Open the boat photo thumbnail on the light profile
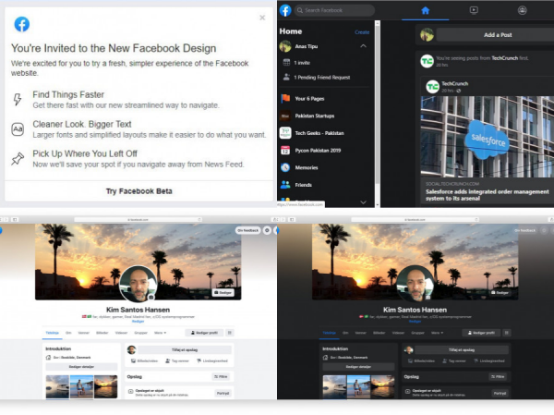The image size is (554, 415). pyautogui.click(x=57, y=386)
